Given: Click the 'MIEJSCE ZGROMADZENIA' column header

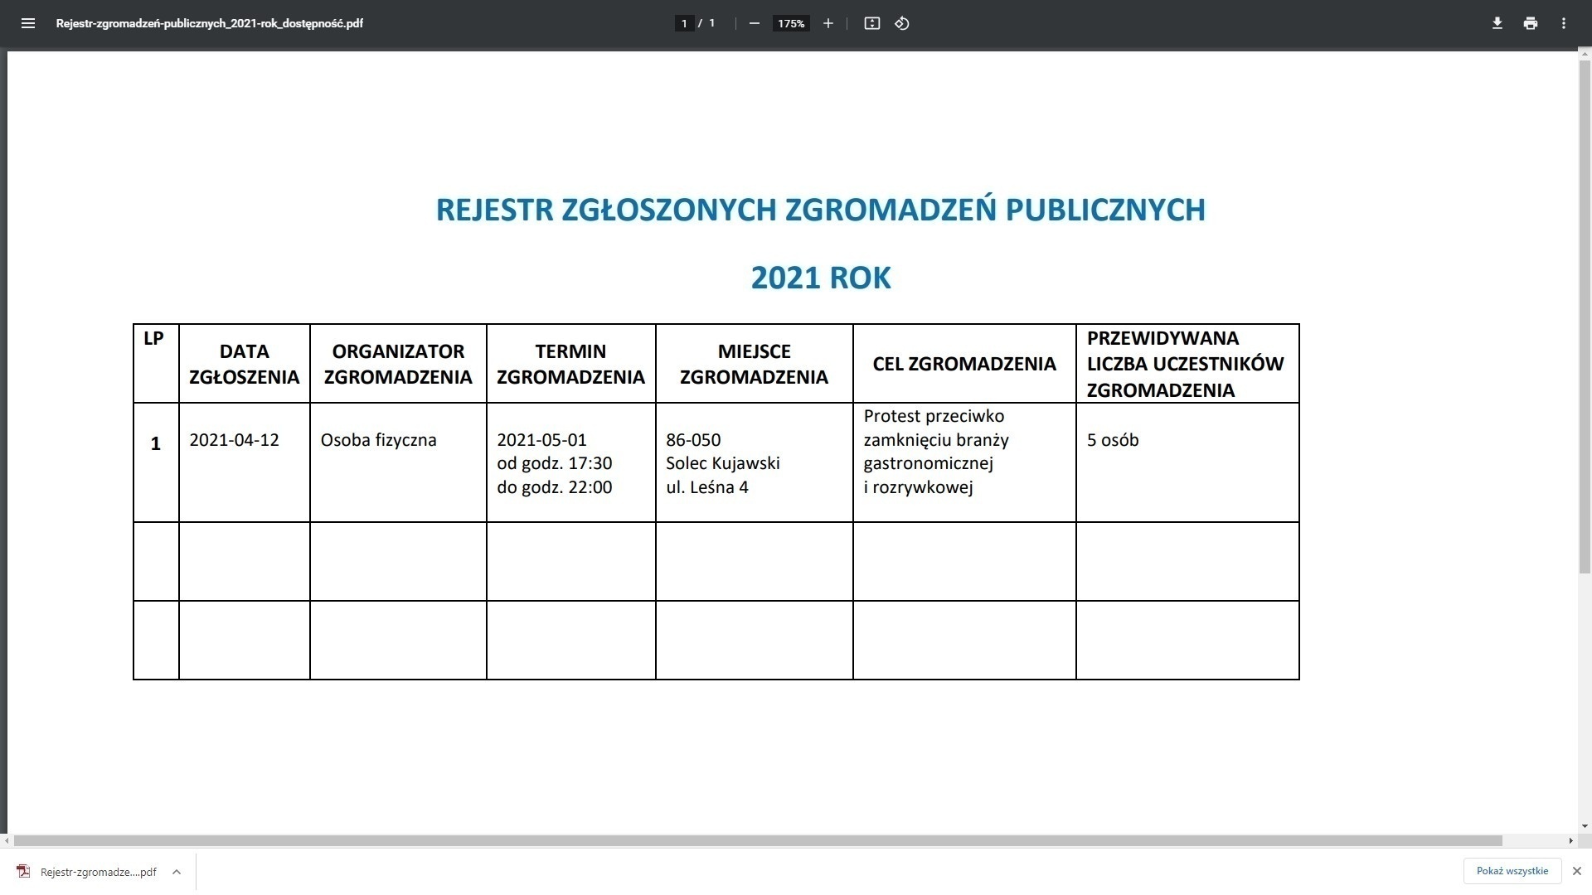Looking at the screenshot, I should pyautogui.click(x=754, y=364).
